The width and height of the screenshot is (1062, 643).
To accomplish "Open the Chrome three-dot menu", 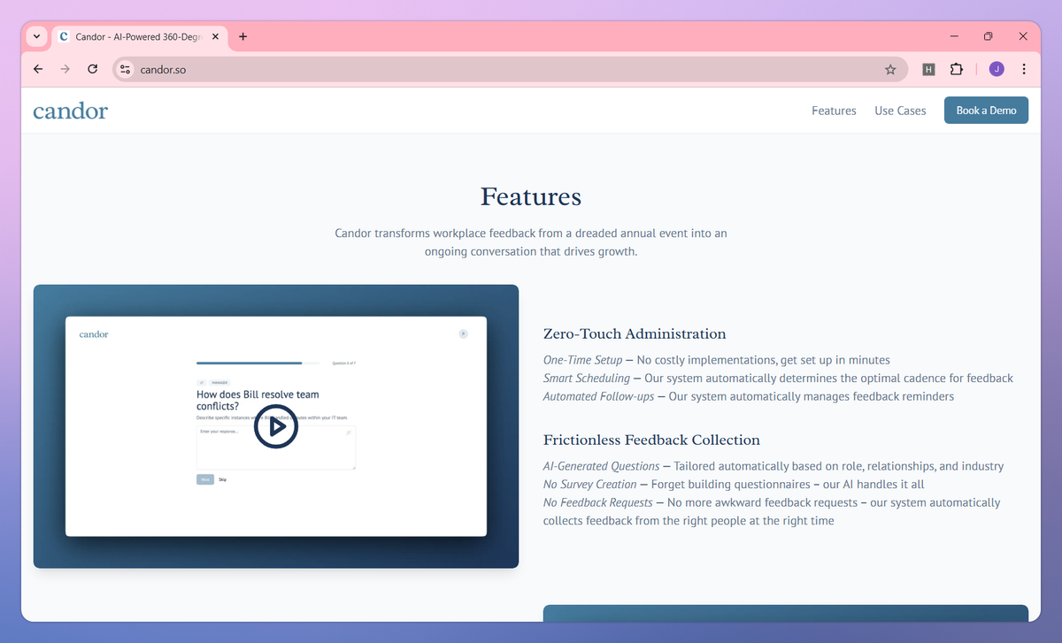I will [1024, 69].
